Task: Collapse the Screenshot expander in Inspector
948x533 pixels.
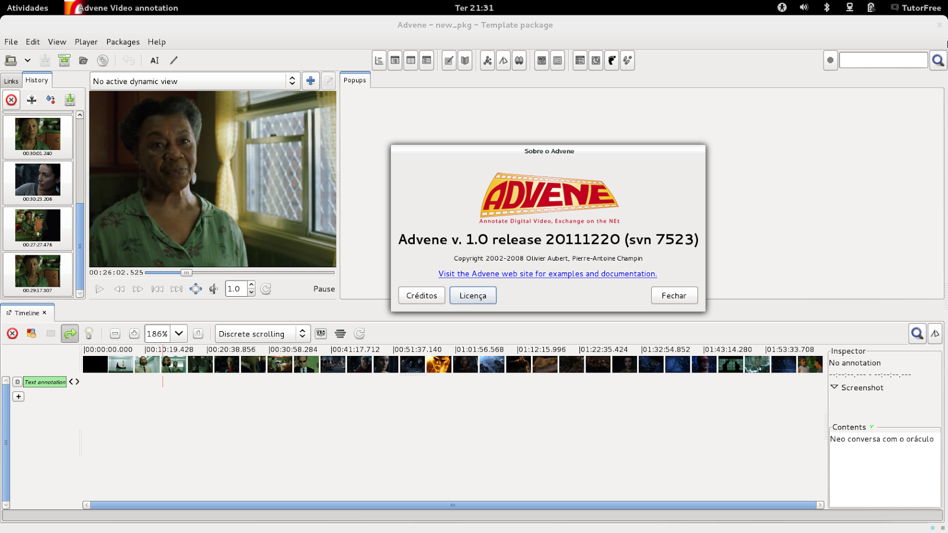Action: [x=834, y=387]
